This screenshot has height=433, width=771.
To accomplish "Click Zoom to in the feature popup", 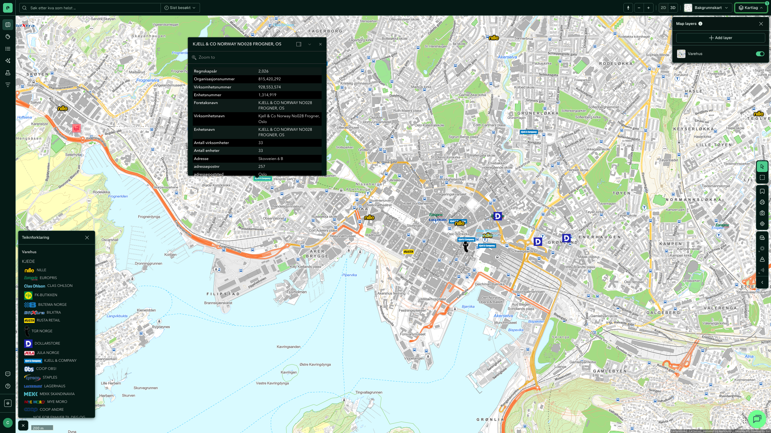I will click(x=204, y=57).
